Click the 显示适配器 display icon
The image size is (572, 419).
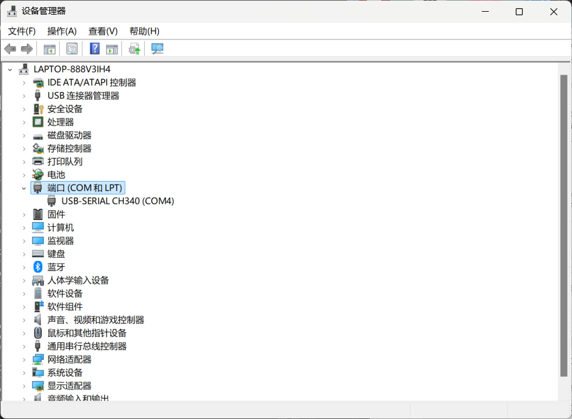(38, 386)
